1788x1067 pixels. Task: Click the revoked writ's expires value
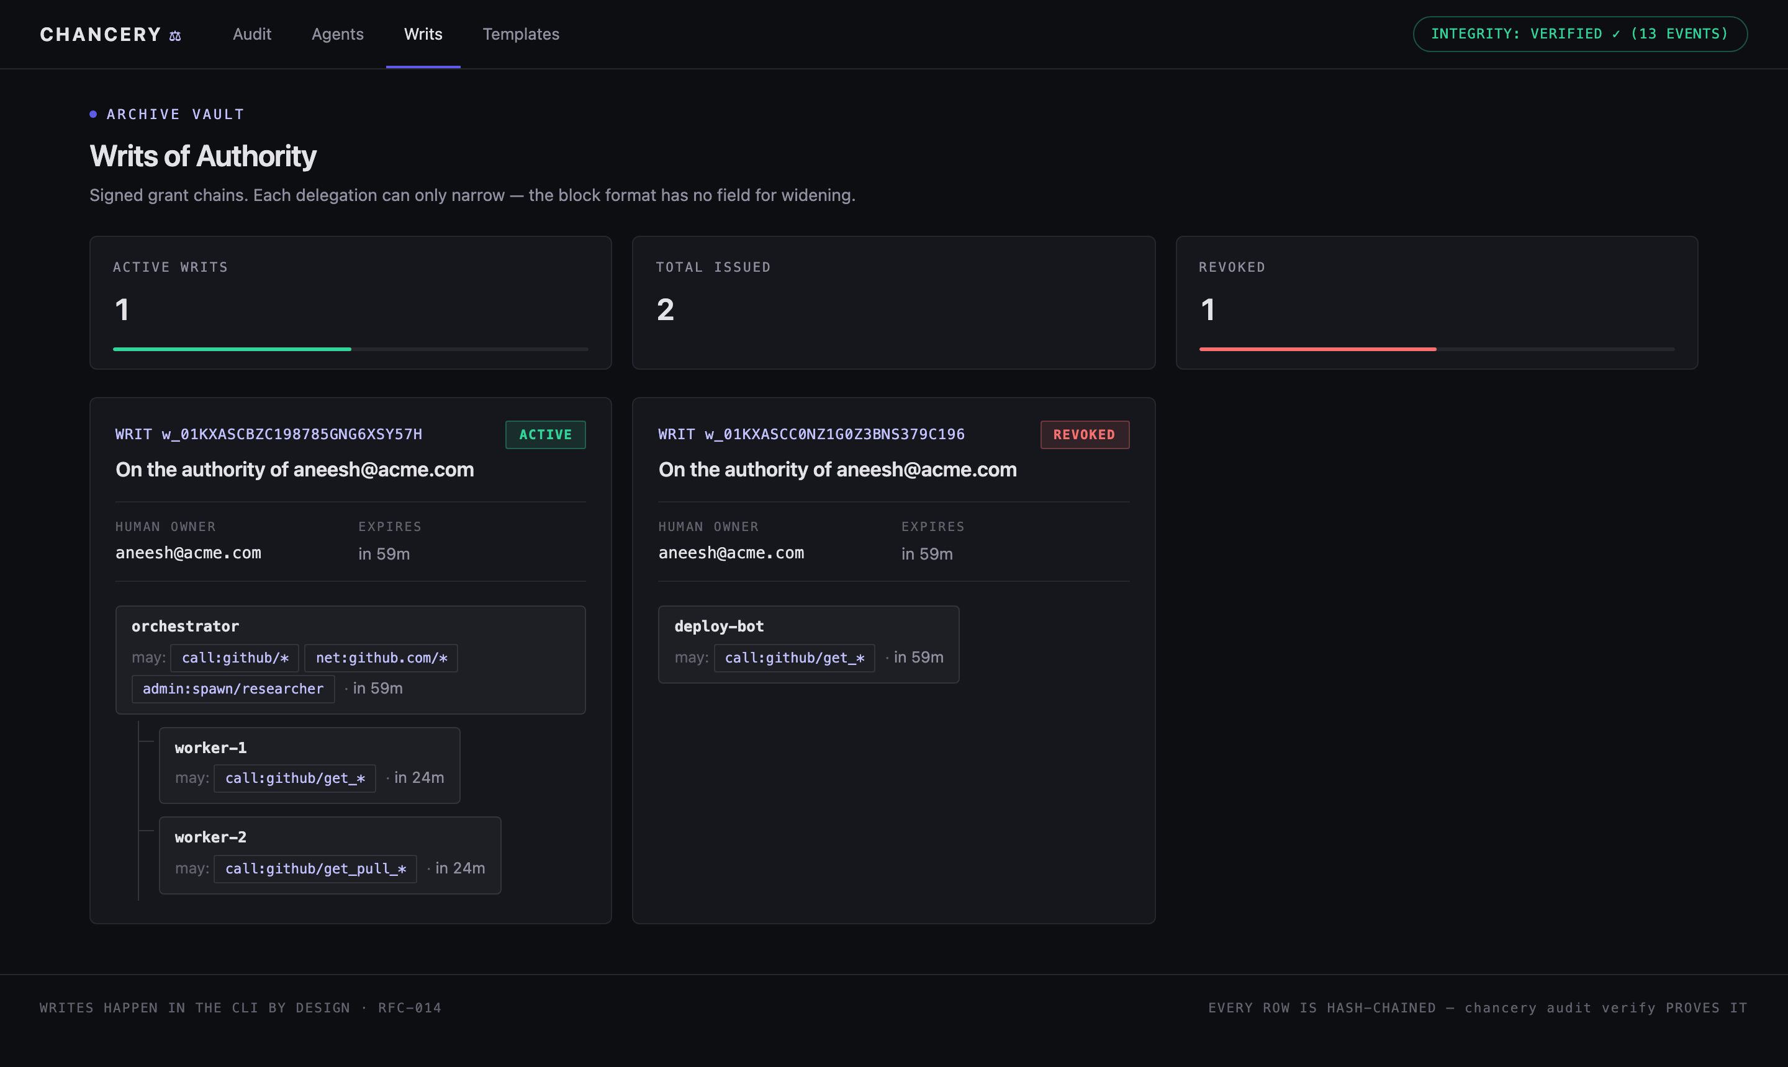(927, 553)
